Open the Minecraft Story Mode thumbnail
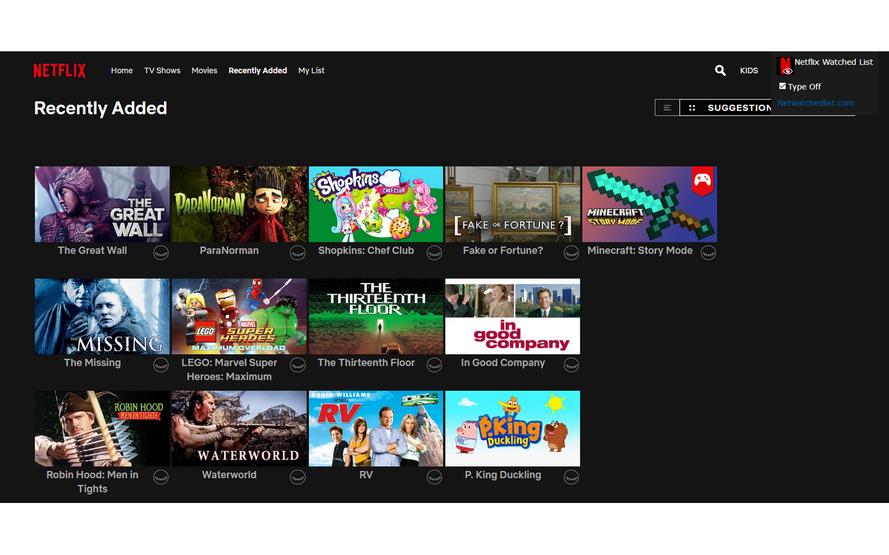The width and height of the screenshot is (889, 555). point(649,204)
